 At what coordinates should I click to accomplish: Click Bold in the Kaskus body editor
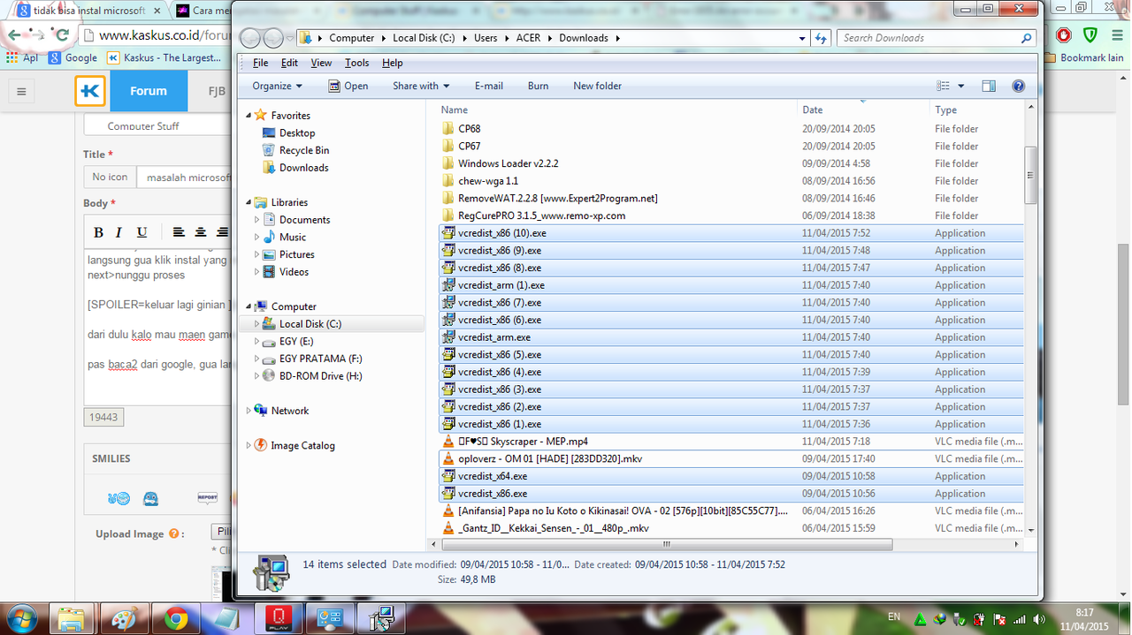[98, 232]
